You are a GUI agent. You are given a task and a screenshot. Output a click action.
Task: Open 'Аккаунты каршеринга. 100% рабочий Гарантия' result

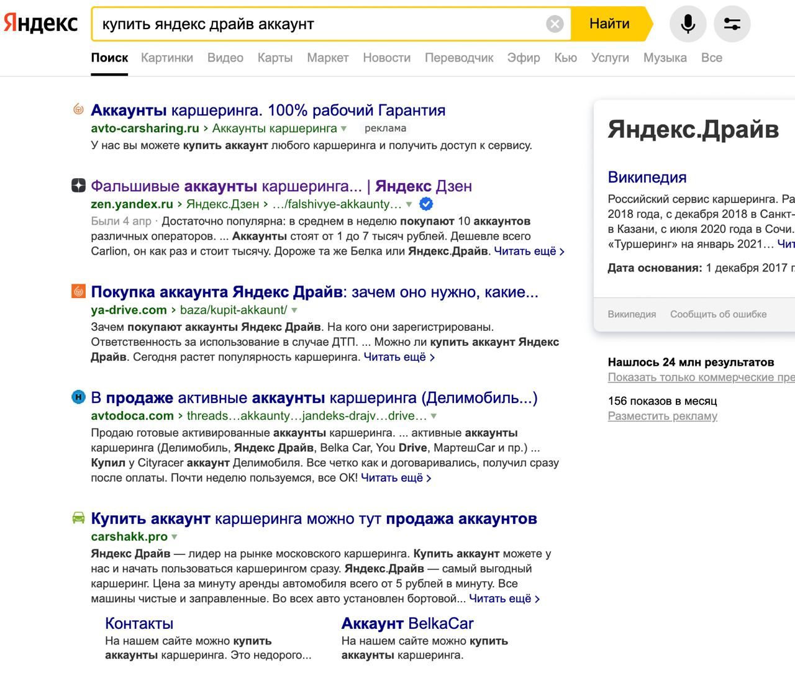268,110
